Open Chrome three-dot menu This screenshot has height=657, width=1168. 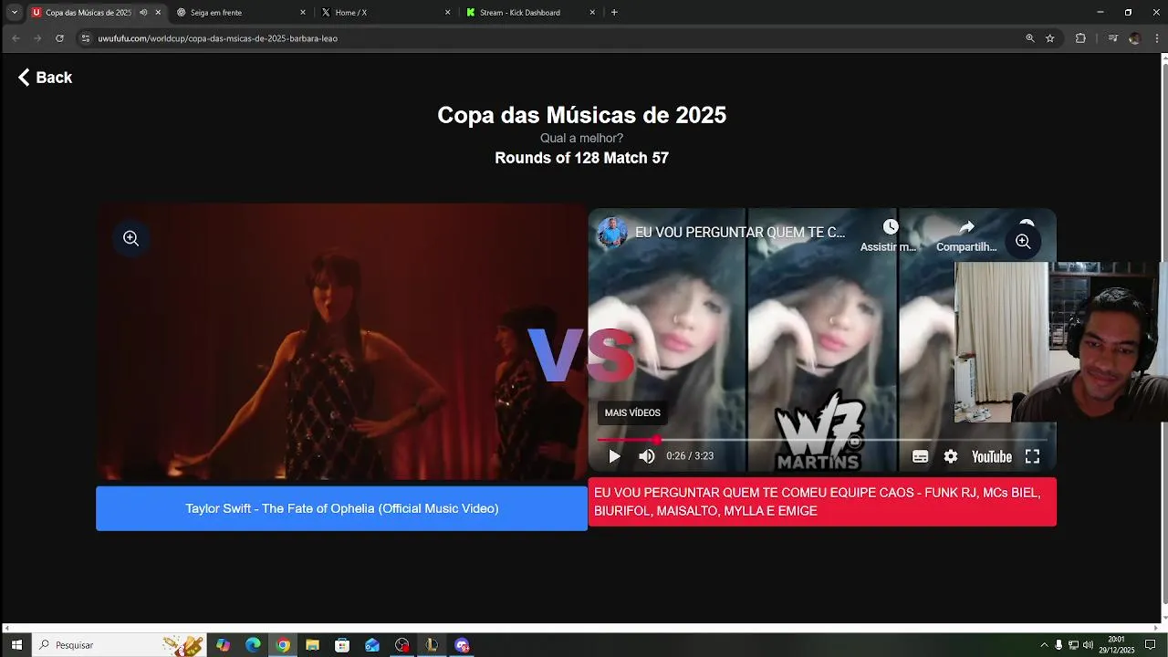coord(1156,38)
